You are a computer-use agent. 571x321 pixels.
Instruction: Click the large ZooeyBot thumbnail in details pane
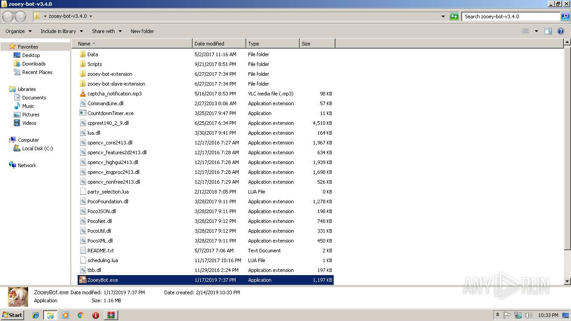pos(18,296)
